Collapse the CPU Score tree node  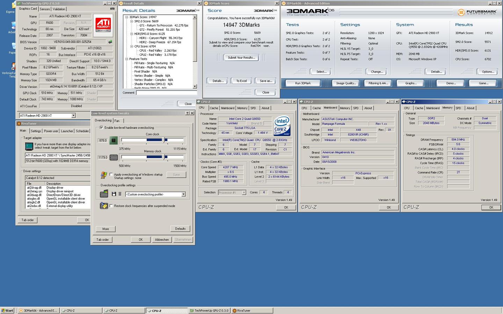pos(132,46)
